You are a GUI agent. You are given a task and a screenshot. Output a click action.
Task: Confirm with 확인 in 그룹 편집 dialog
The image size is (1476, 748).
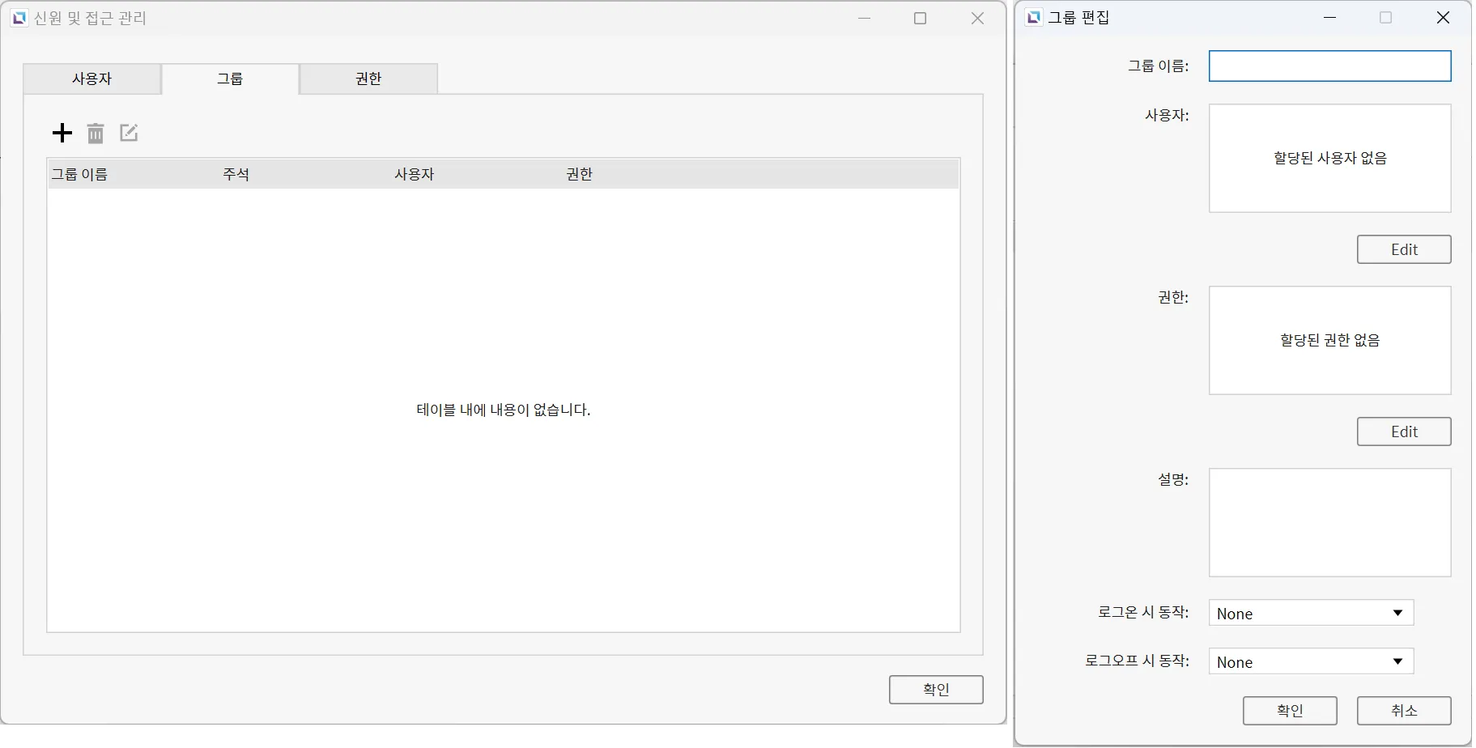pyautogui.click(x=1290, y=711)
